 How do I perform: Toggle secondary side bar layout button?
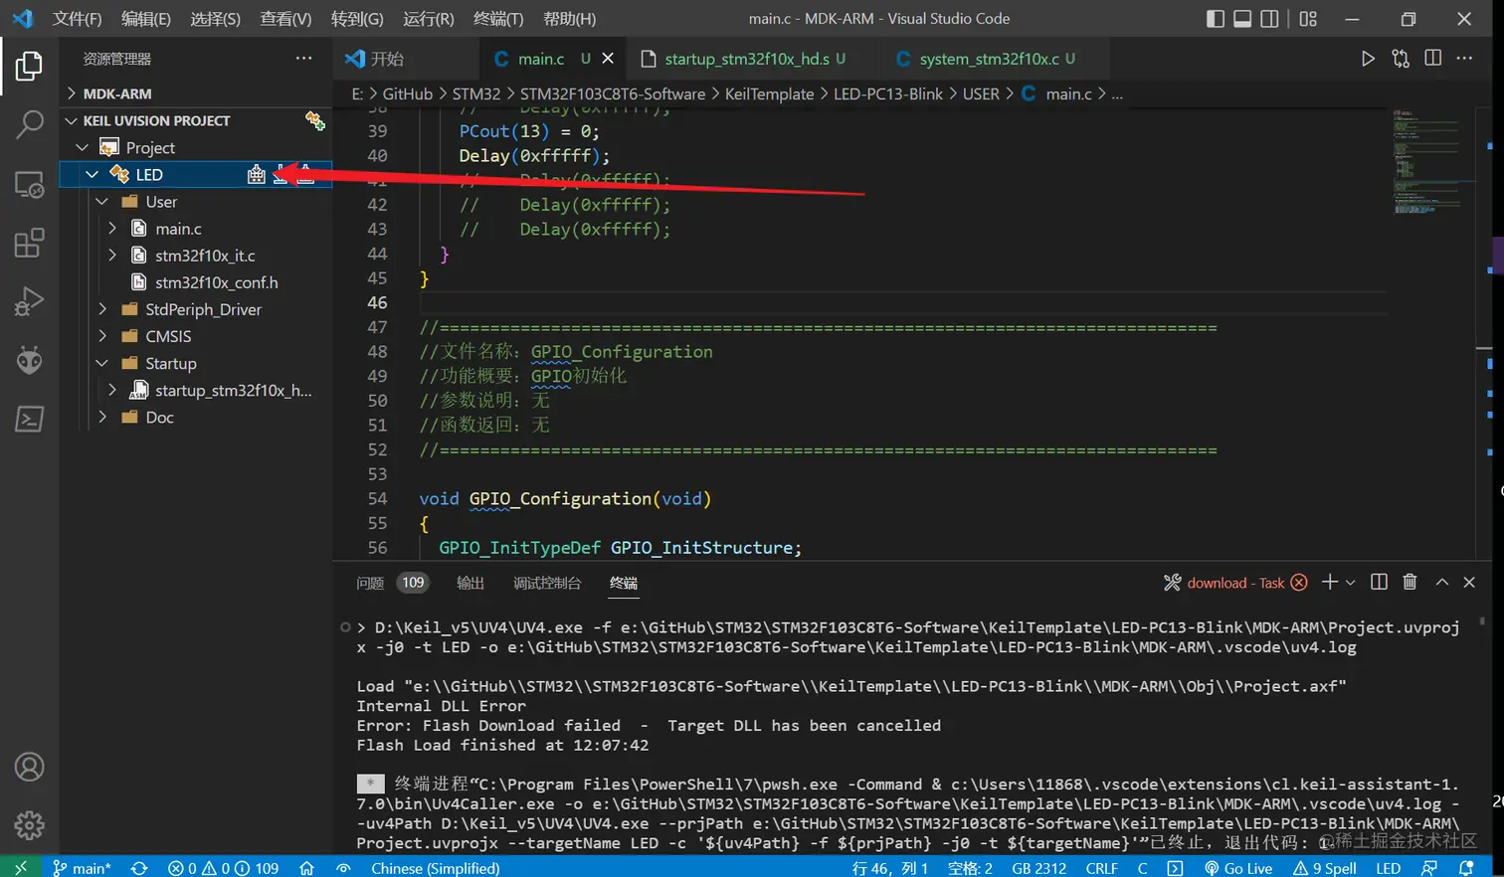1269,19
